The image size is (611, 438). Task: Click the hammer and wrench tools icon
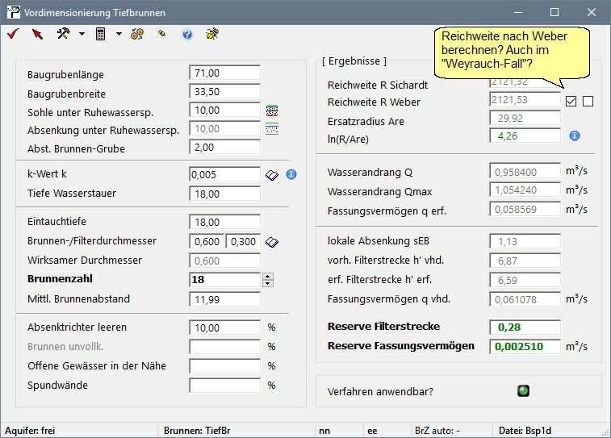tap(63, 34)
